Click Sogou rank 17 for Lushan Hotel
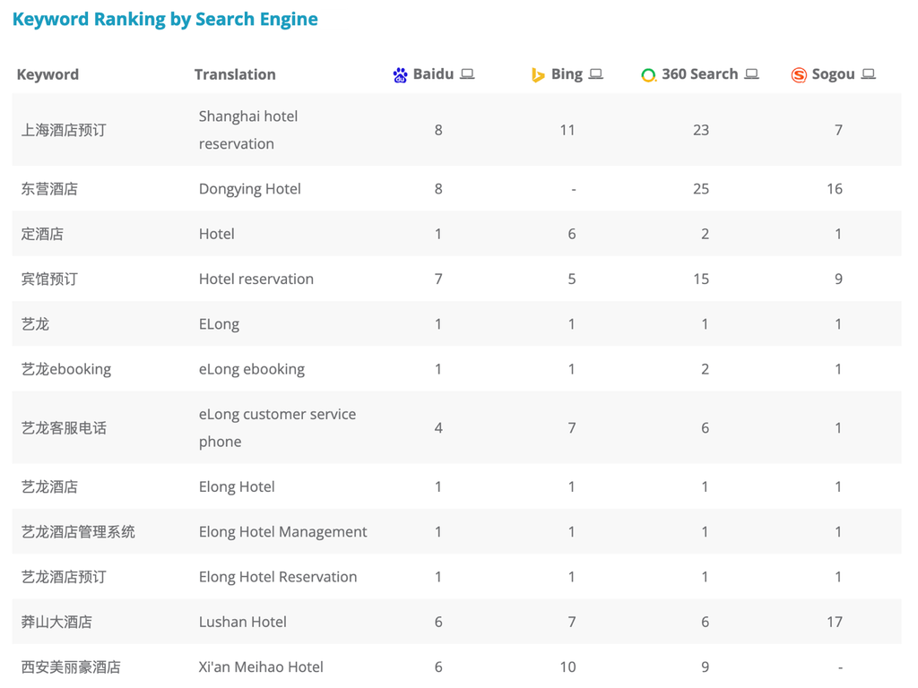 (835, 622)
